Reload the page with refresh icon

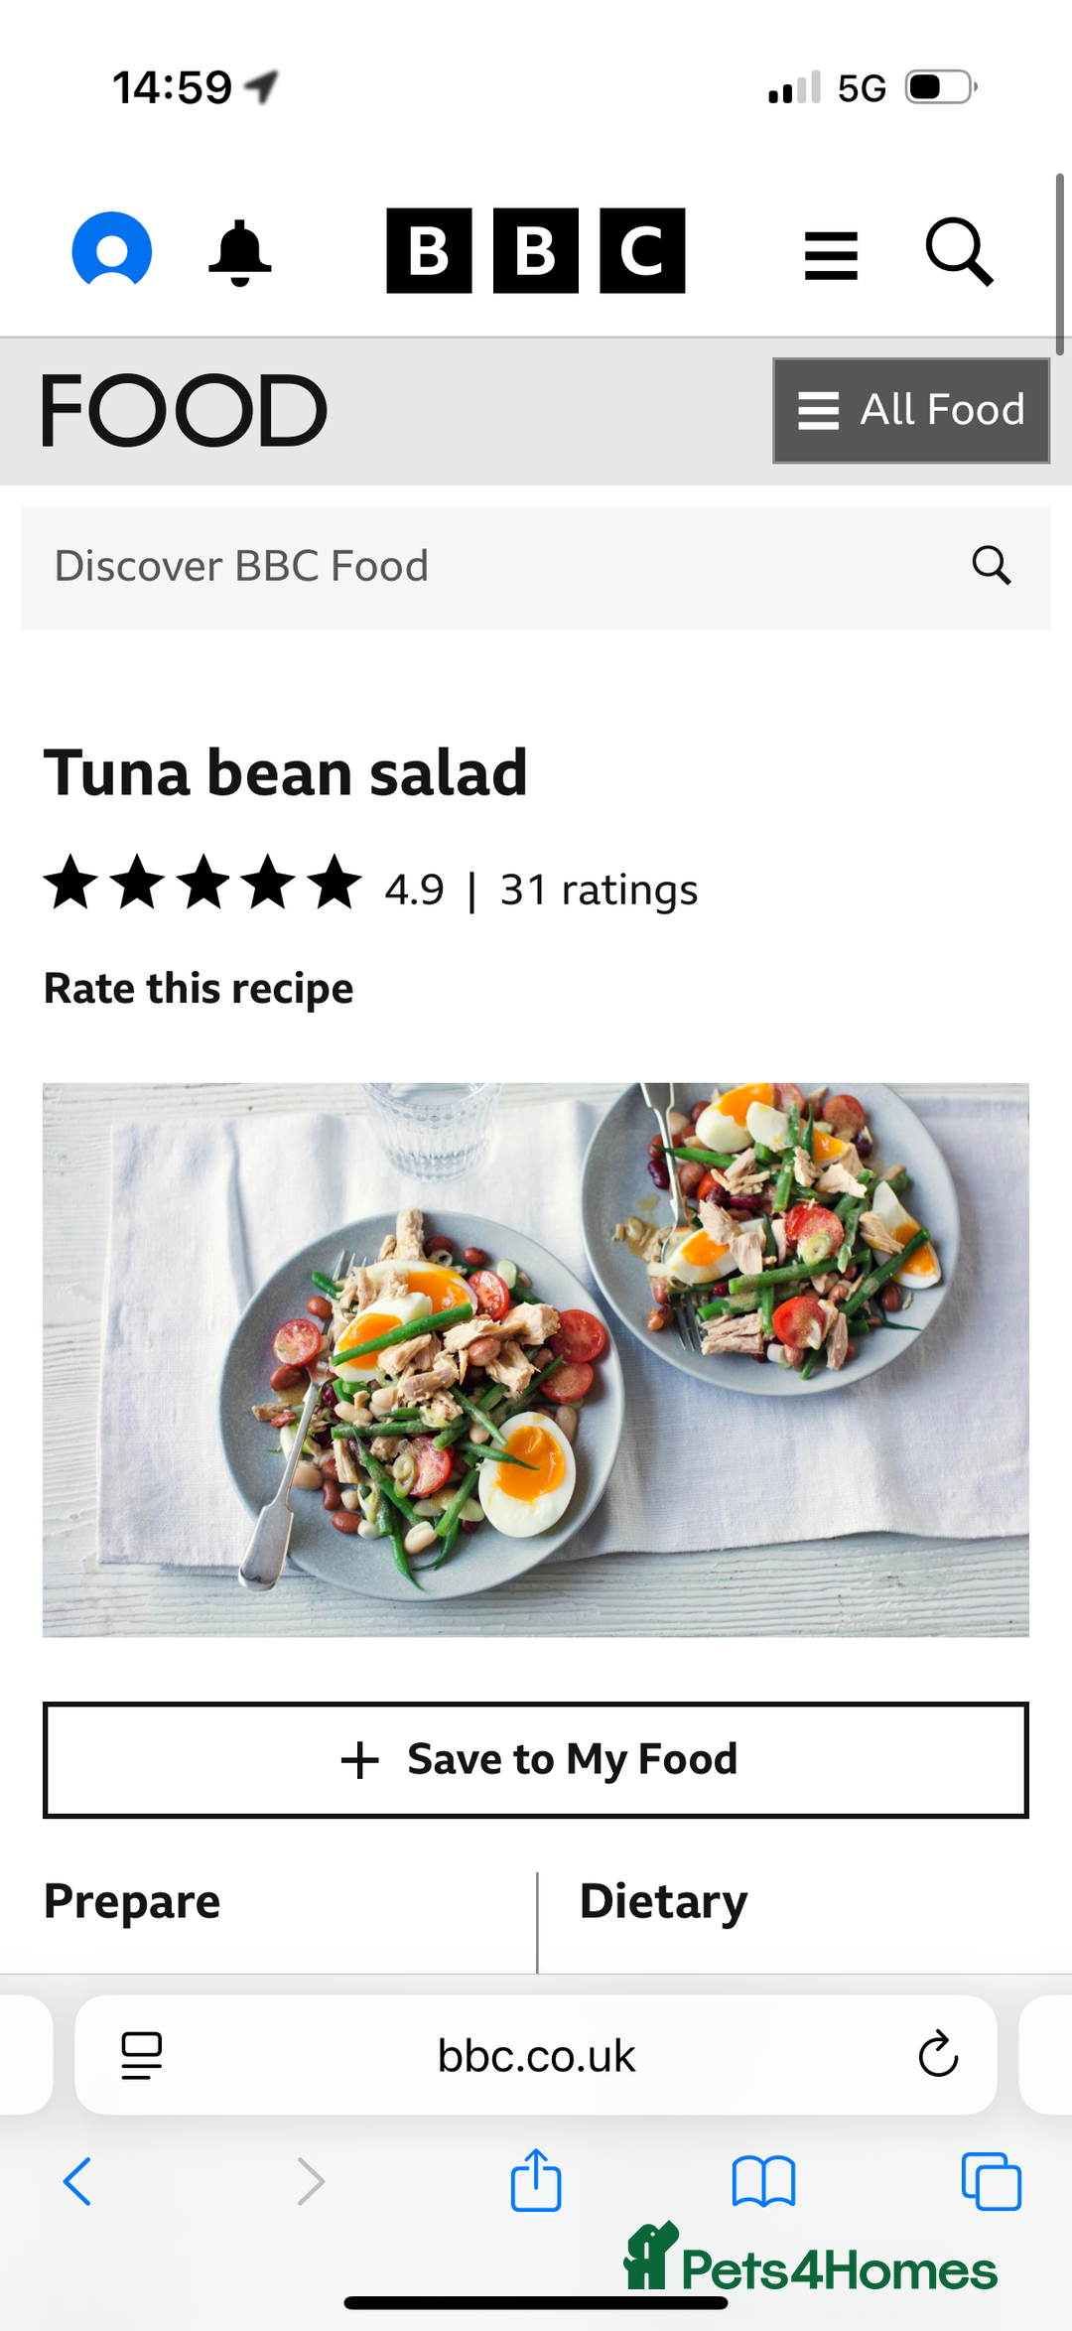(x=938, y=2055)
